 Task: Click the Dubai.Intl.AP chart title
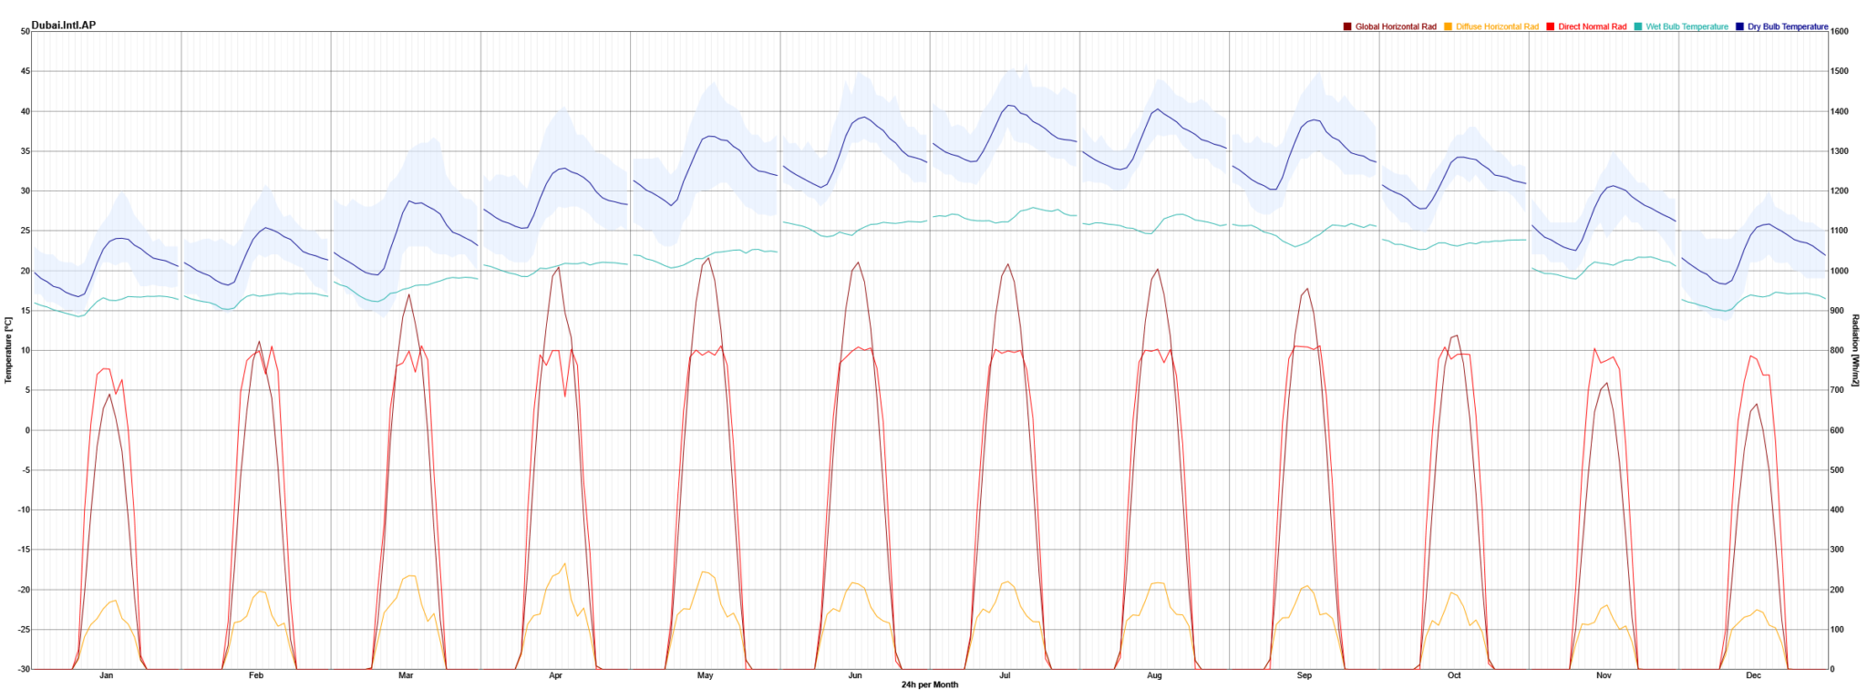(63, 25)
